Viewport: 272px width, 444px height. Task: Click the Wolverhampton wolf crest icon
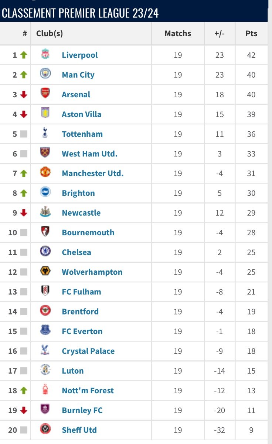(x=45, y=272)
